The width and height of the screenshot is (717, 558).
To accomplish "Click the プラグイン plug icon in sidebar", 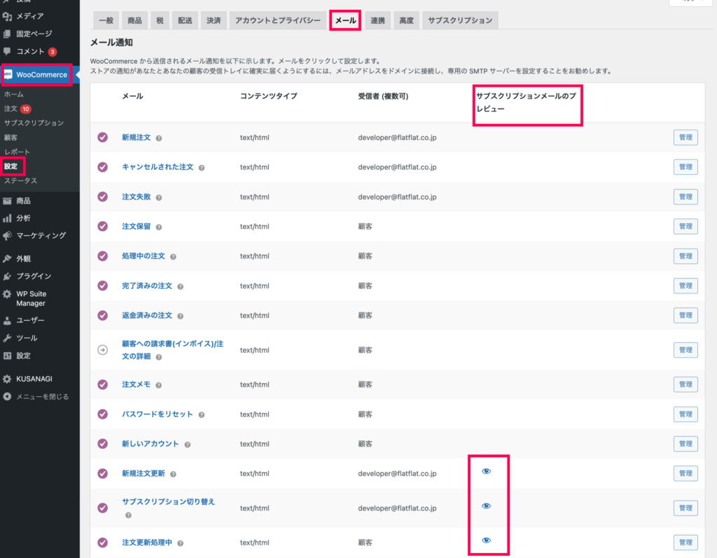I will click(x=7, y=276).
